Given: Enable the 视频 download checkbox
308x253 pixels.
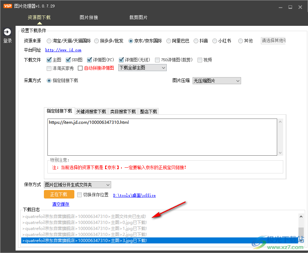Looking at the screenshot, I should [200, 60].
